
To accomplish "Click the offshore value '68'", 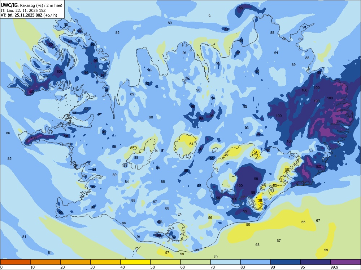I will point(257,245).
